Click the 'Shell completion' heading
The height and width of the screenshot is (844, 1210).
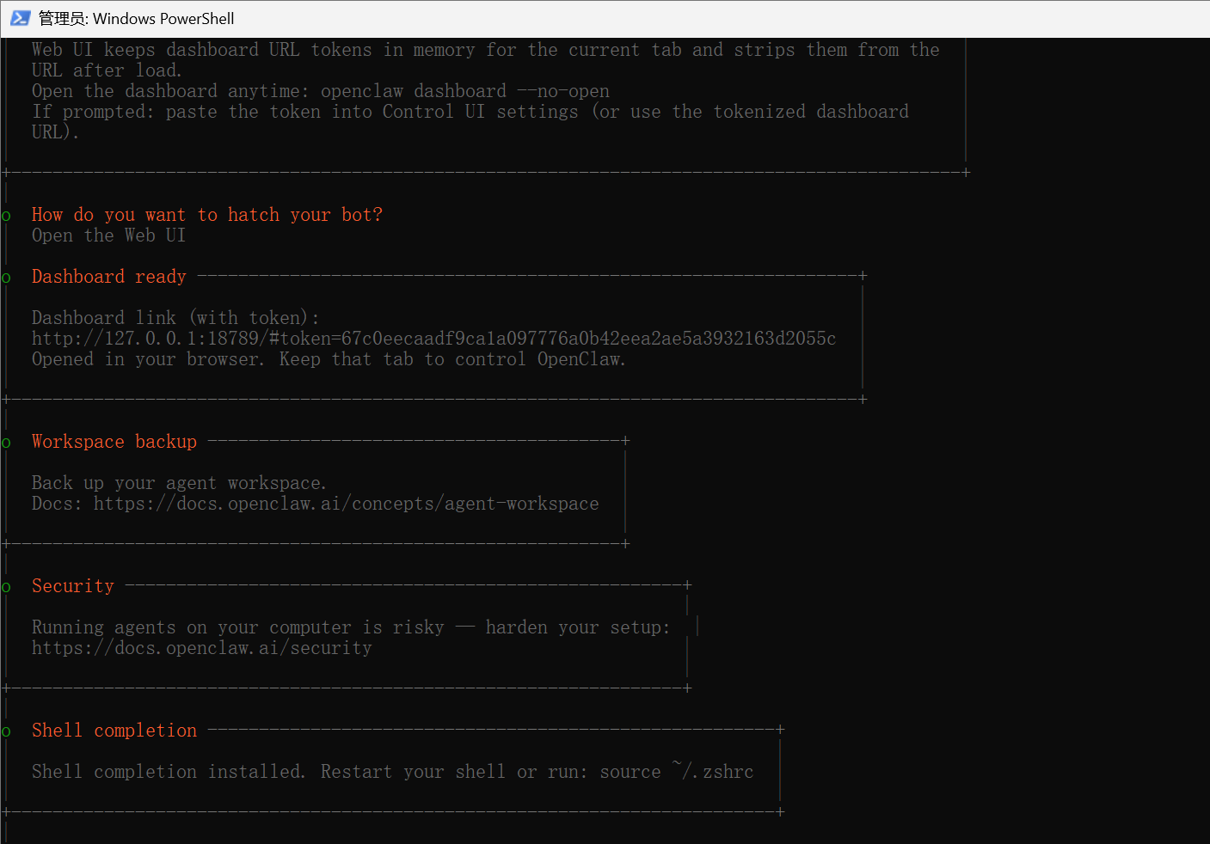click(x=114, y=731)
